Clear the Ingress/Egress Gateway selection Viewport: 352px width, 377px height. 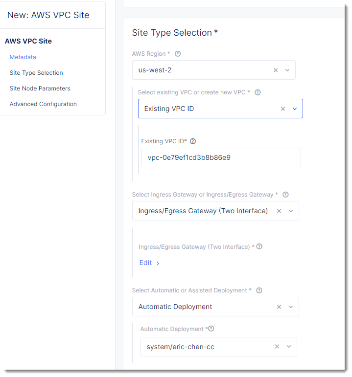coord(279,211)
